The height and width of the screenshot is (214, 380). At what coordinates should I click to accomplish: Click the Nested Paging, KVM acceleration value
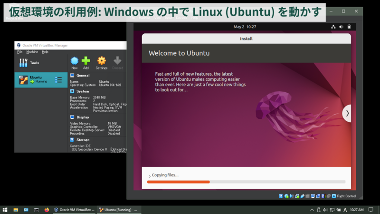click(x=108, y=108)
